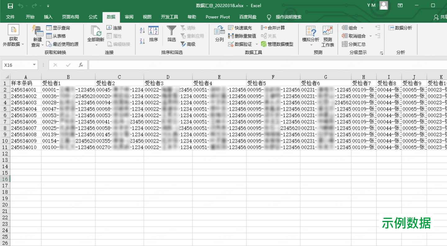Switch to the 公式 ribbon tab
Image resolution: width=447 pixels, height=246 pixels.
(x=93, y=17)
